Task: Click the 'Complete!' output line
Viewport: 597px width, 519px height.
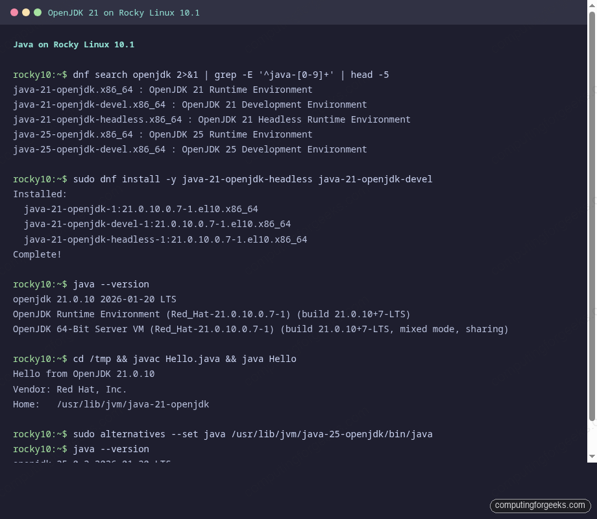Action: click(x=38, y=254)
